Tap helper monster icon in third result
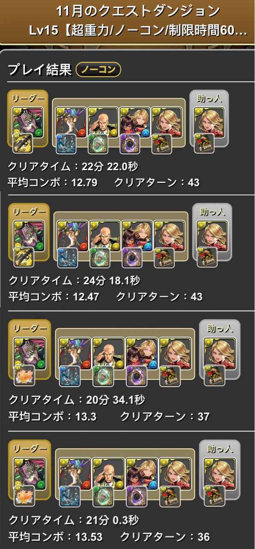The width and height of the screenshot is (255, 549). point(219,352)
